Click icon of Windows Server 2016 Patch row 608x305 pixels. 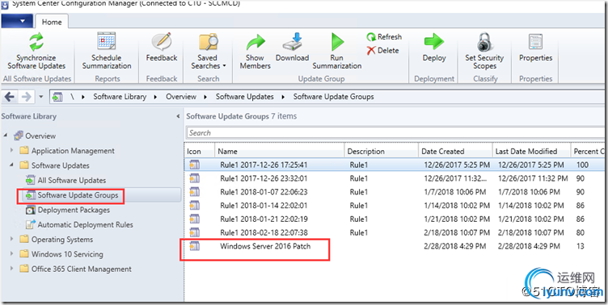click(194, 246)
